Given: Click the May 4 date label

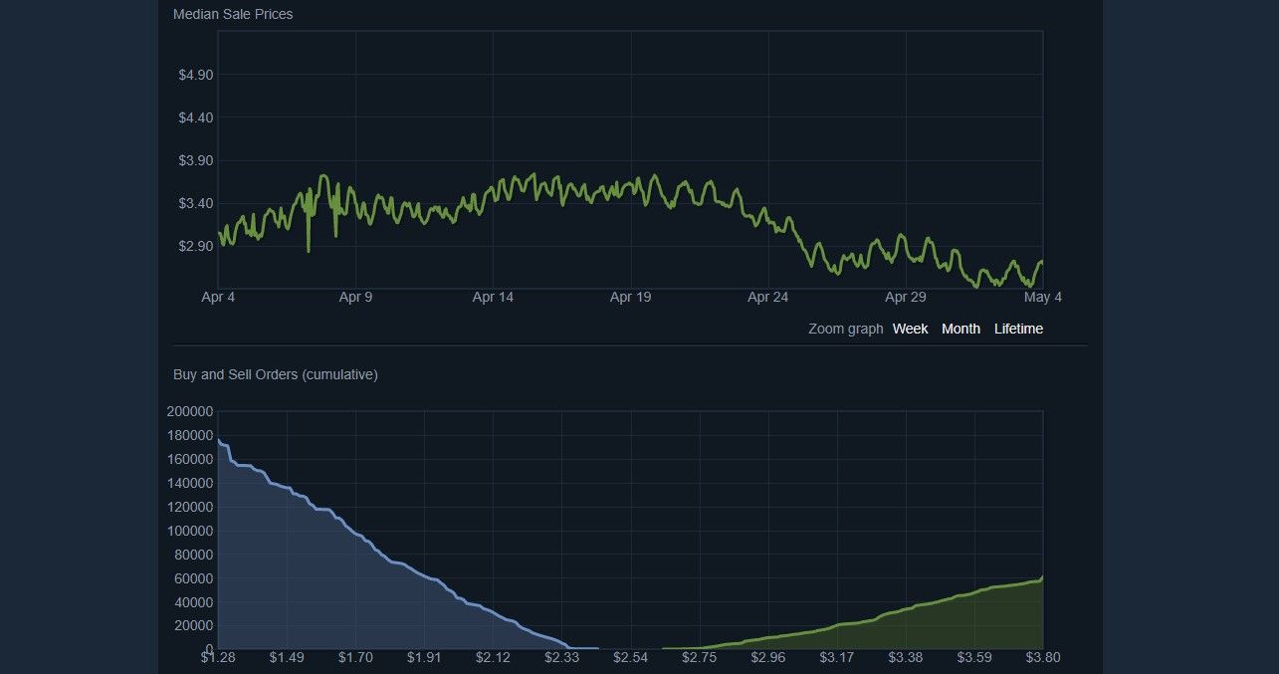Looking at the screenshot, I should (1043, 297).
